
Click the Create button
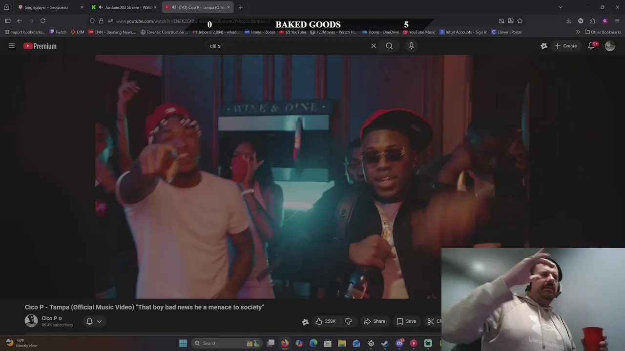click(565, 46)
